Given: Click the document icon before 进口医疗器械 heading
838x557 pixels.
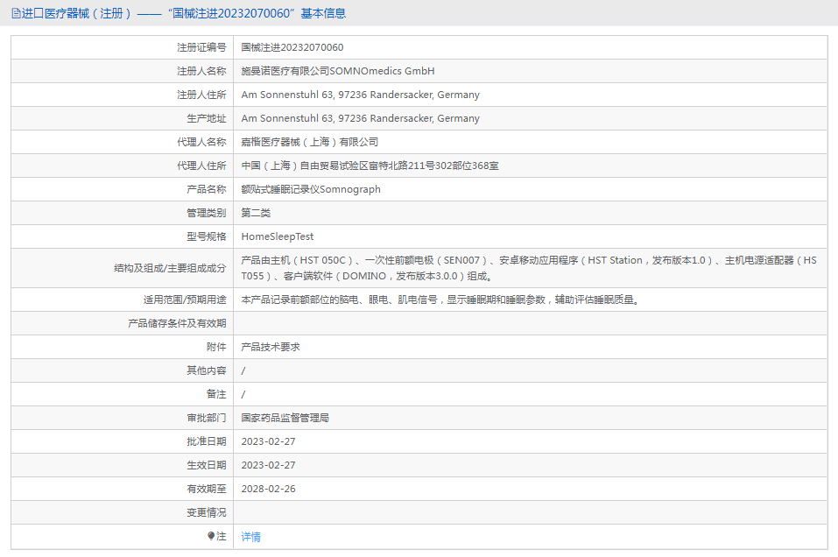Looking at the screenshot, I should (x=16, y=13).
